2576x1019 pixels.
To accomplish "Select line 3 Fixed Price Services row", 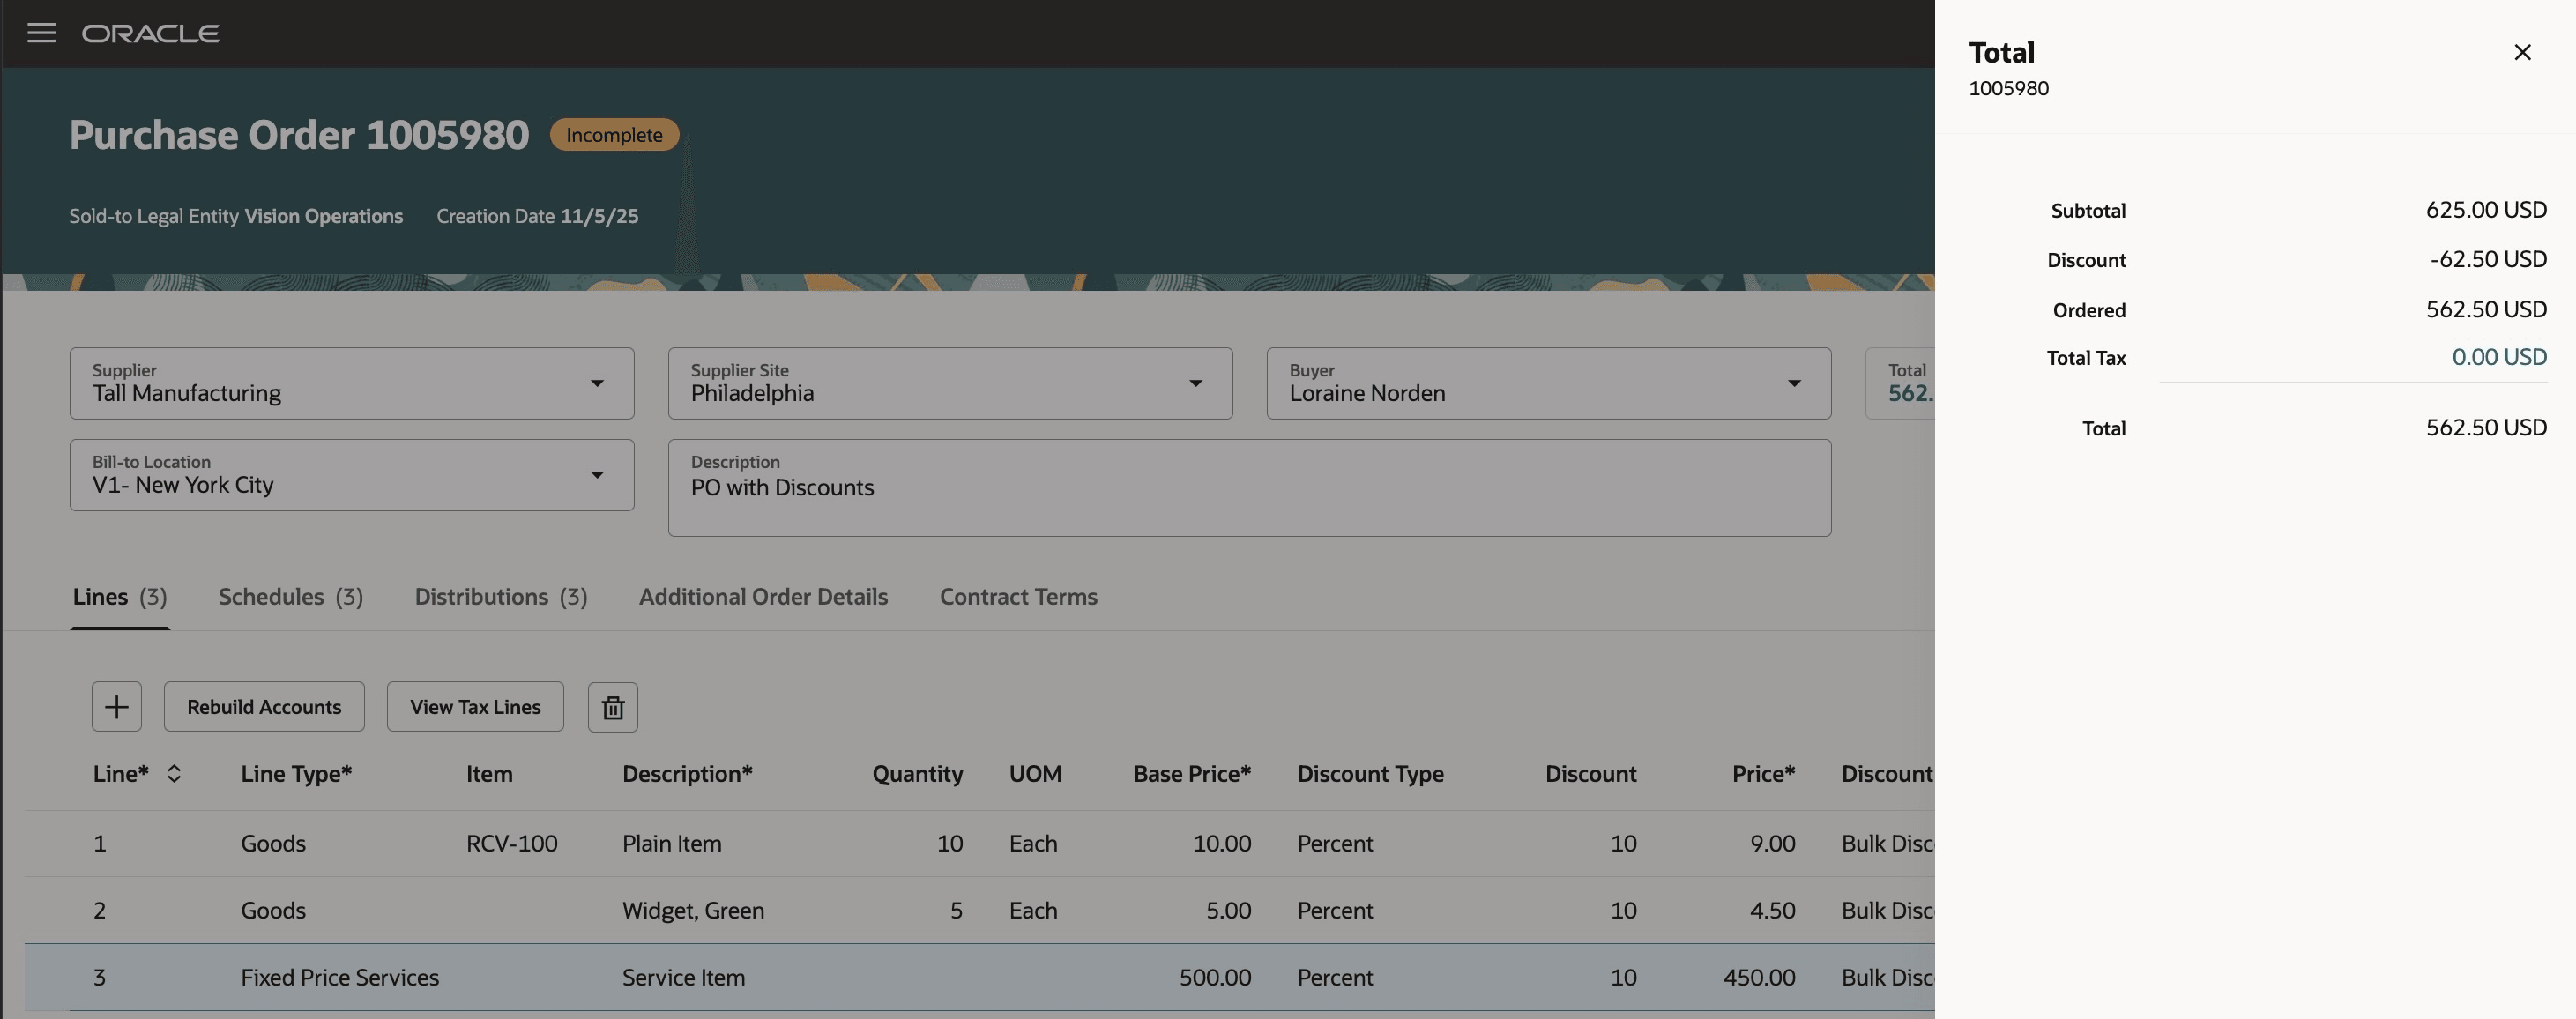I will (x=340, y=977).
